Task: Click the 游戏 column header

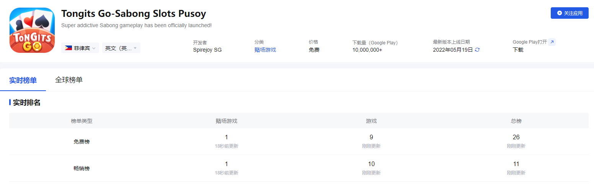Action: pos(371,121)
